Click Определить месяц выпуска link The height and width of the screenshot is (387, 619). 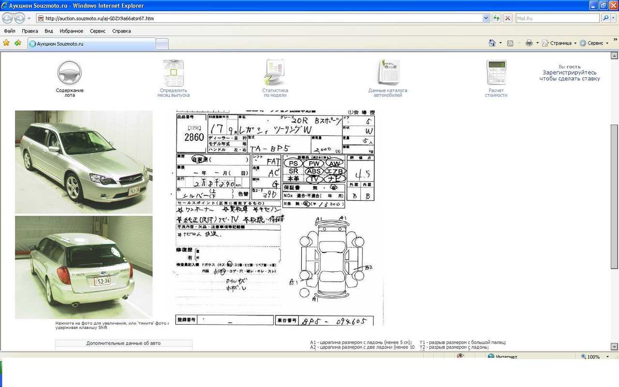point(173,93)
